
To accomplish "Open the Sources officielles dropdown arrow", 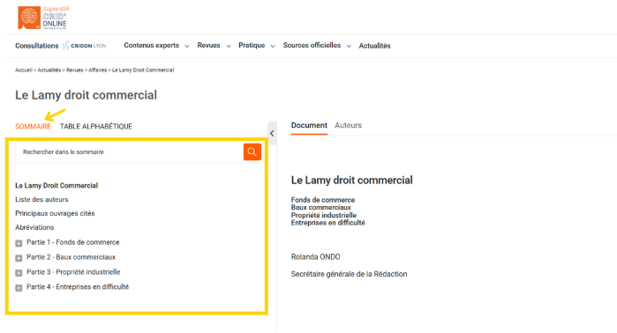I will point(349,46).
